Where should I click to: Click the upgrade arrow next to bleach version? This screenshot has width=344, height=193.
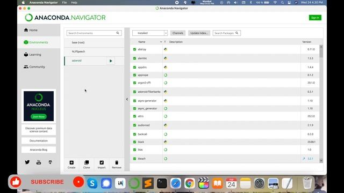[x=304, y=159]
